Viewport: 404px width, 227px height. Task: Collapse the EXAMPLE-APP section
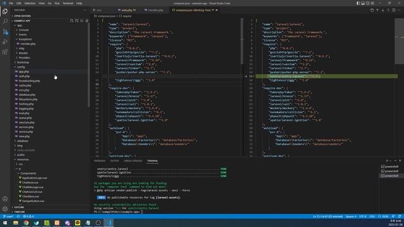click(22, 21)
